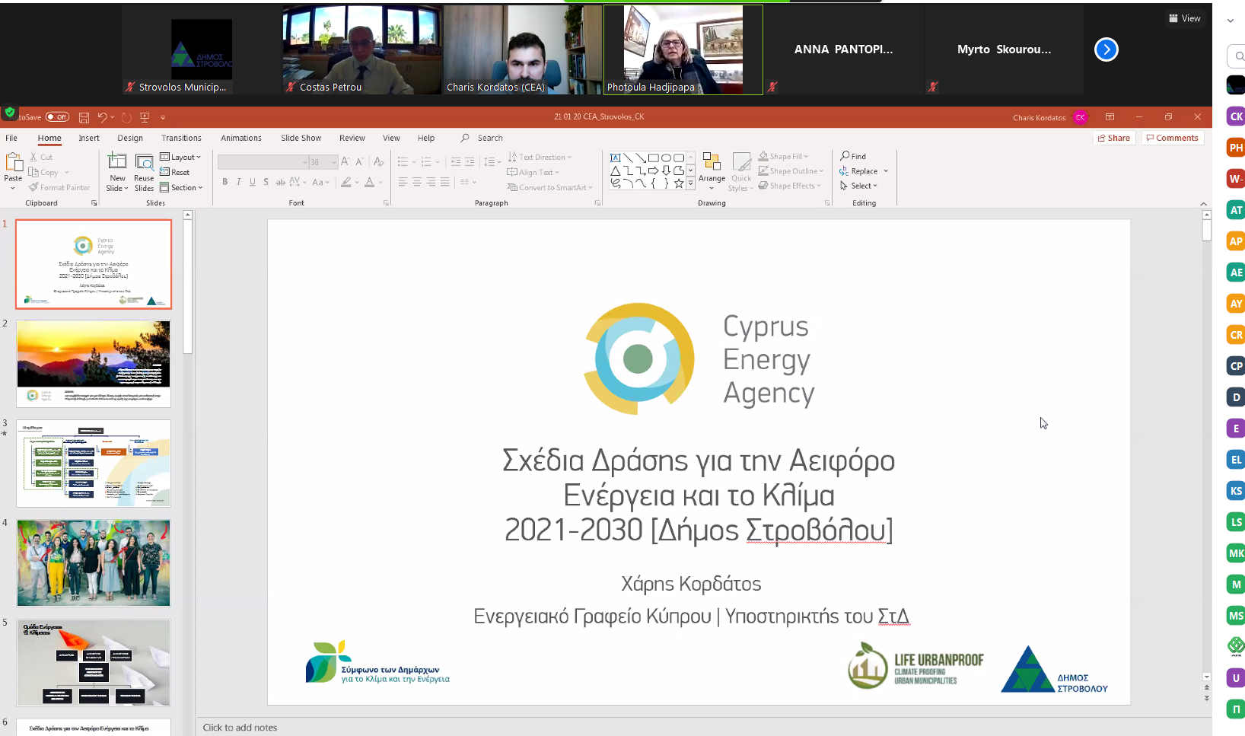The image size is (1245, 736).
Task: Select the Text Box shape
Action: 616,158
